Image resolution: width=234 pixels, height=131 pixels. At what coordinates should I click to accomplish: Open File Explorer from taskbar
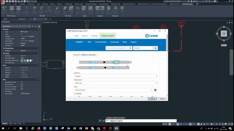coord(21,128)
